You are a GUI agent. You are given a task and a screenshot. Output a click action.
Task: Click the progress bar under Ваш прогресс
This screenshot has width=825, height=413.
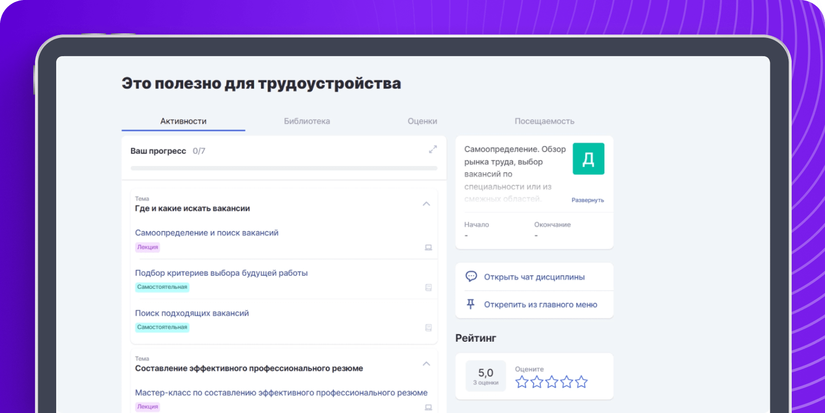284,168
